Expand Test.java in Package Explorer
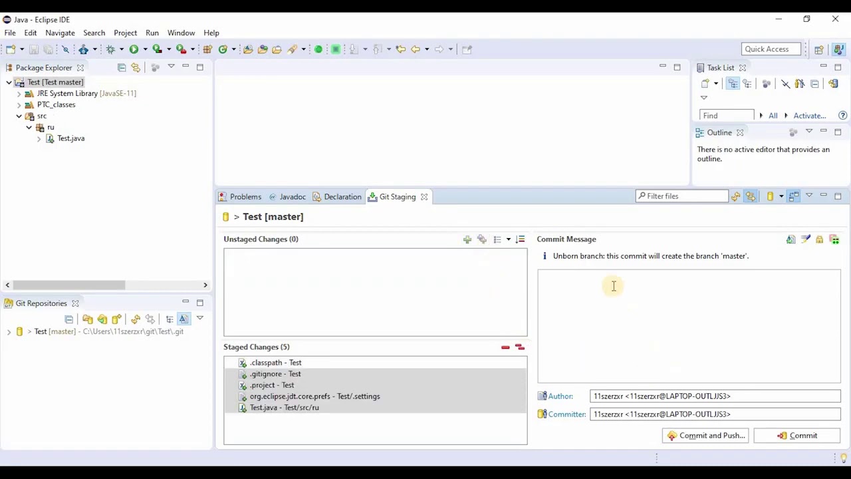The width and height of the screenshot is (851, 479). 39,138
